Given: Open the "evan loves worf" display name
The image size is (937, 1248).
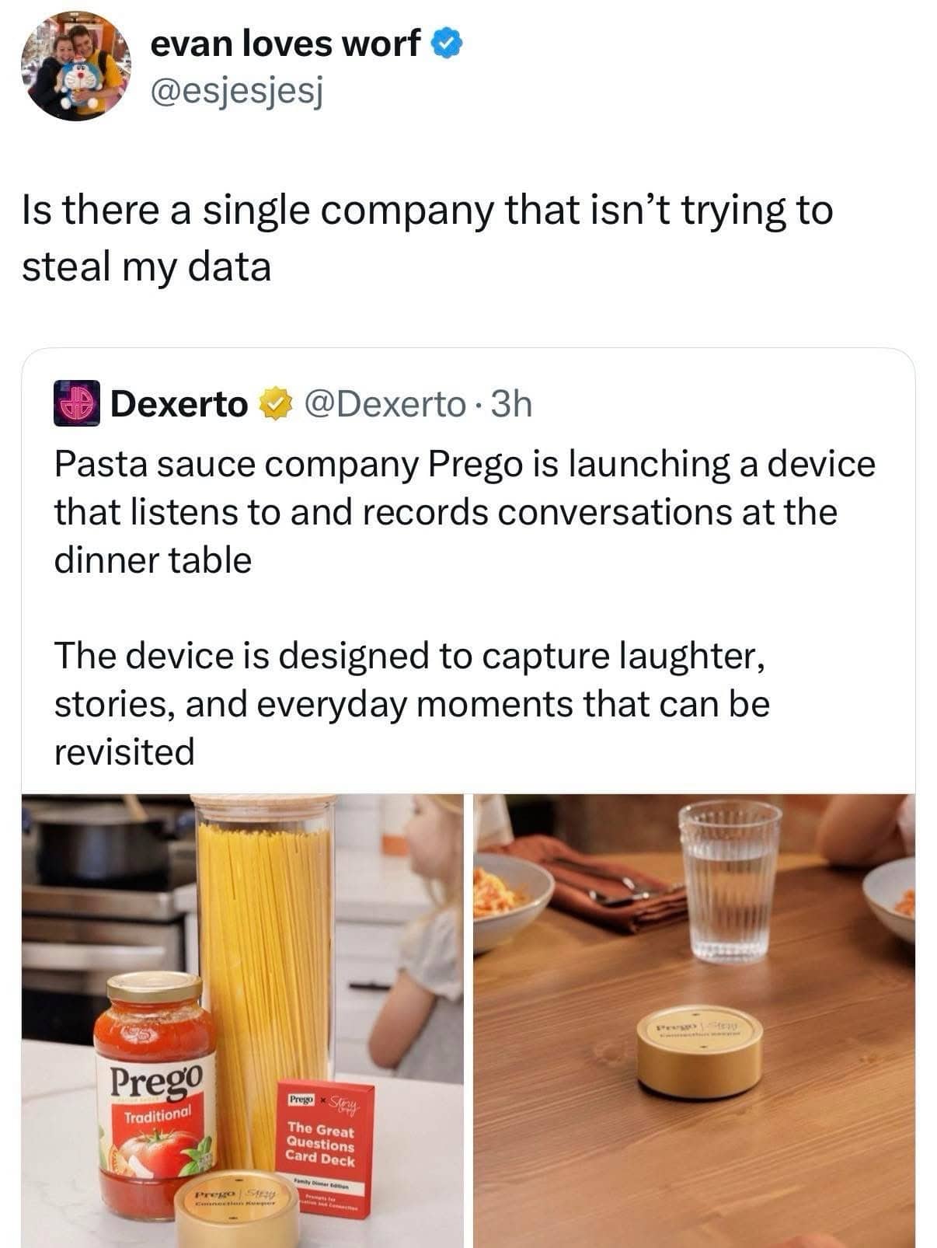Looking at the screenshot, I should (284, 44).
